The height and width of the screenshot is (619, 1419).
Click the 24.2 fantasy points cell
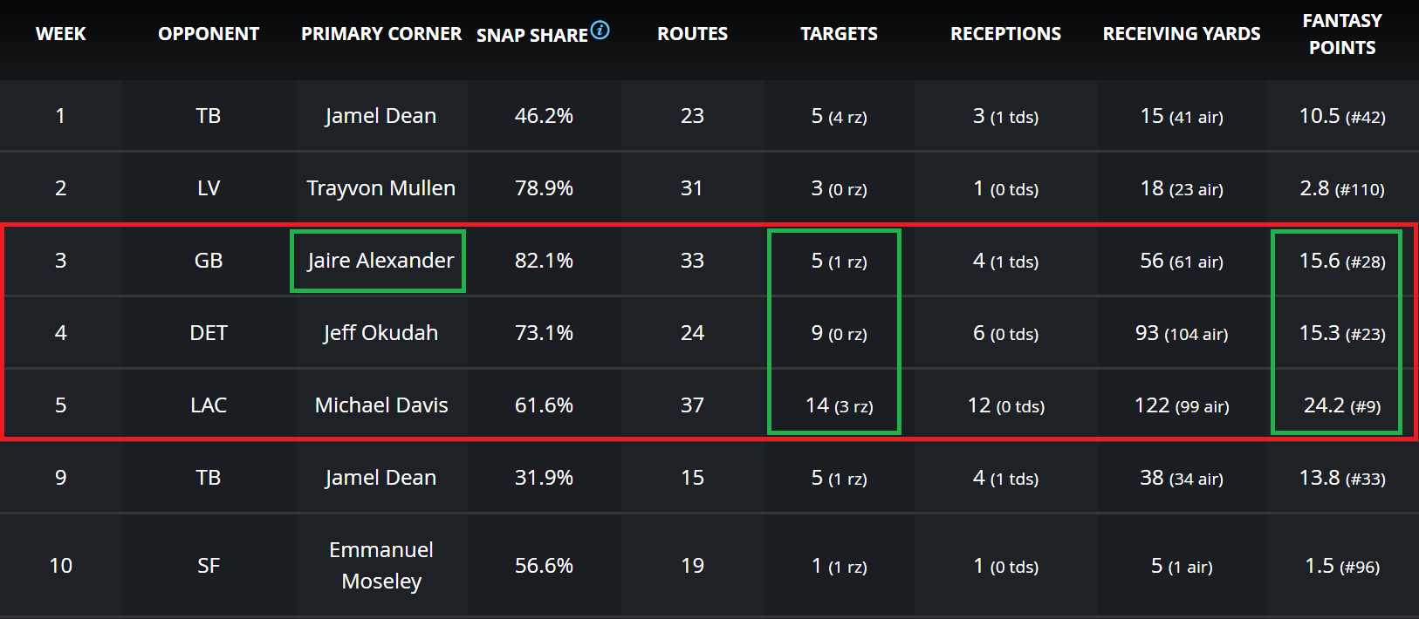(x=1341, y=405)
